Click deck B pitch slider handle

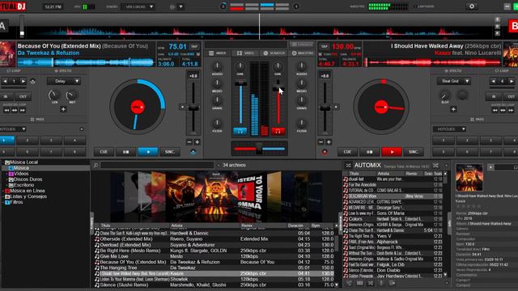tap(325, 108)
